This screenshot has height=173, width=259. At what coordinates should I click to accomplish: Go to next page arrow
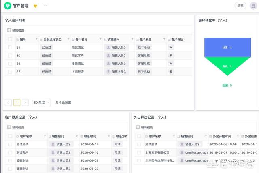pos(25,103)
